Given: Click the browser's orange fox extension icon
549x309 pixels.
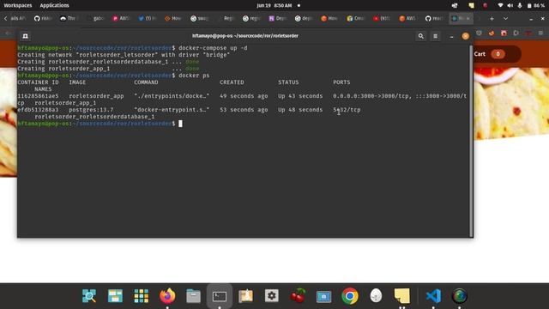Looking at the screenshot, I should pyautogui.click(x=492, y=33).
